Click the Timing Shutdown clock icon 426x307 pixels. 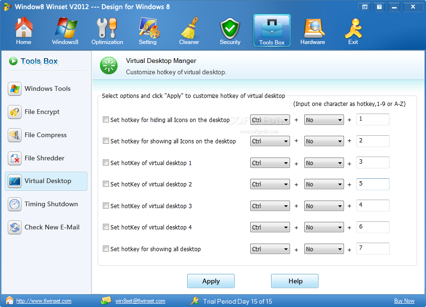tap(15, 204)
